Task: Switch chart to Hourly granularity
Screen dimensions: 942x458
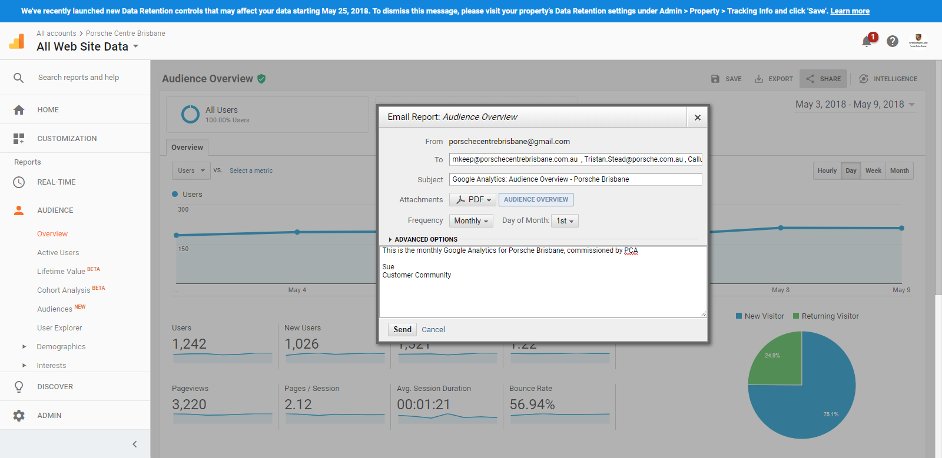Action: [x=827, y=171]
